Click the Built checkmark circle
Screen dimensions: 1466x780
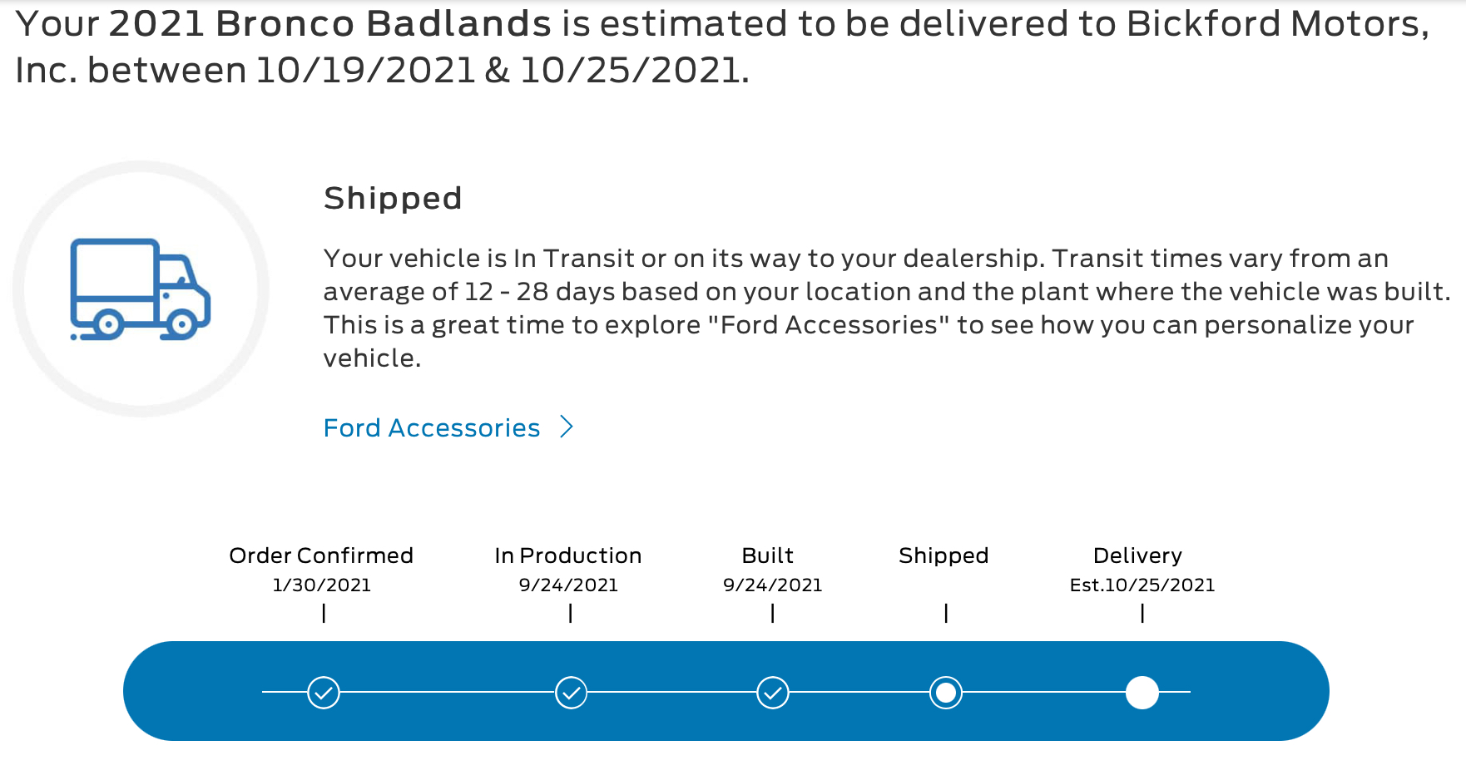point(773,692)
